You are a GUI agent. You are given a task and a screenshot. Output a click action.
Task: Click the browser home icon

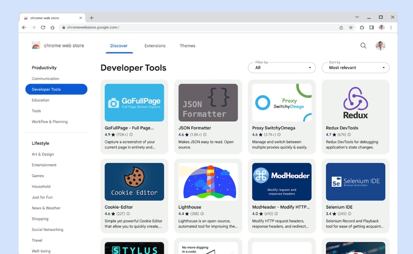click(x=53, y=27)
